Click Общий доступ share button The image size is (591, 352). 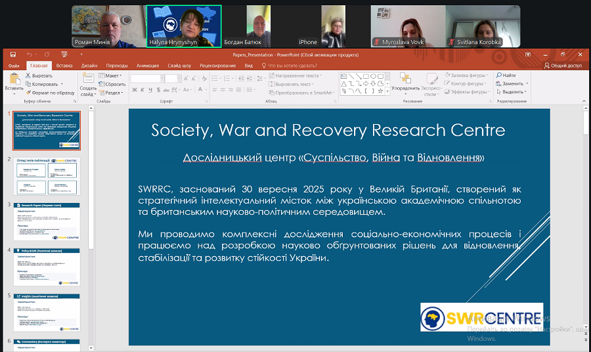tap(563, 66)
